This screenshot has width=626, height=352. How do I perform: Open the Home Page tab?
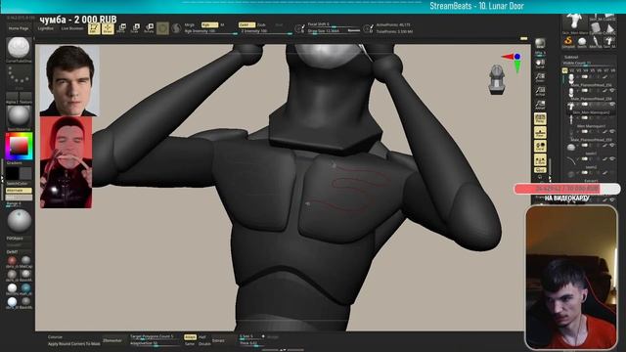point(19,28)
